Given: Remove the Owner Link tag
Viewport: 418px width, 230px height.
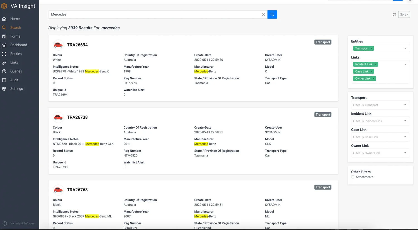Looking at the screenshot, I should coord(373,79).
